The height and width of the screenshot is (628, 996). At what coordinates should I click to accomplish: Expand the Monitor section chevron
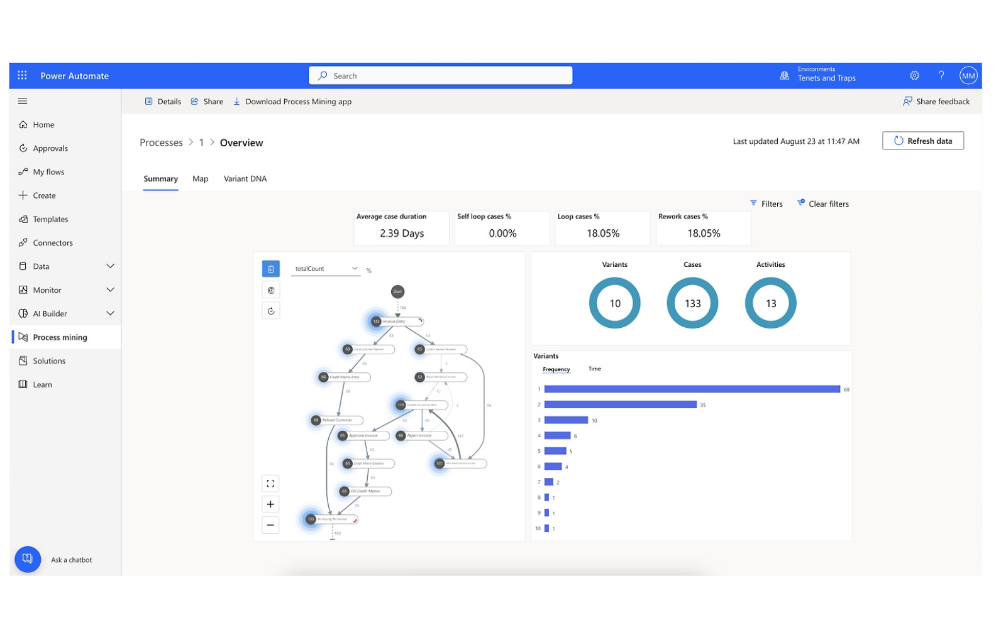[111, 290]
